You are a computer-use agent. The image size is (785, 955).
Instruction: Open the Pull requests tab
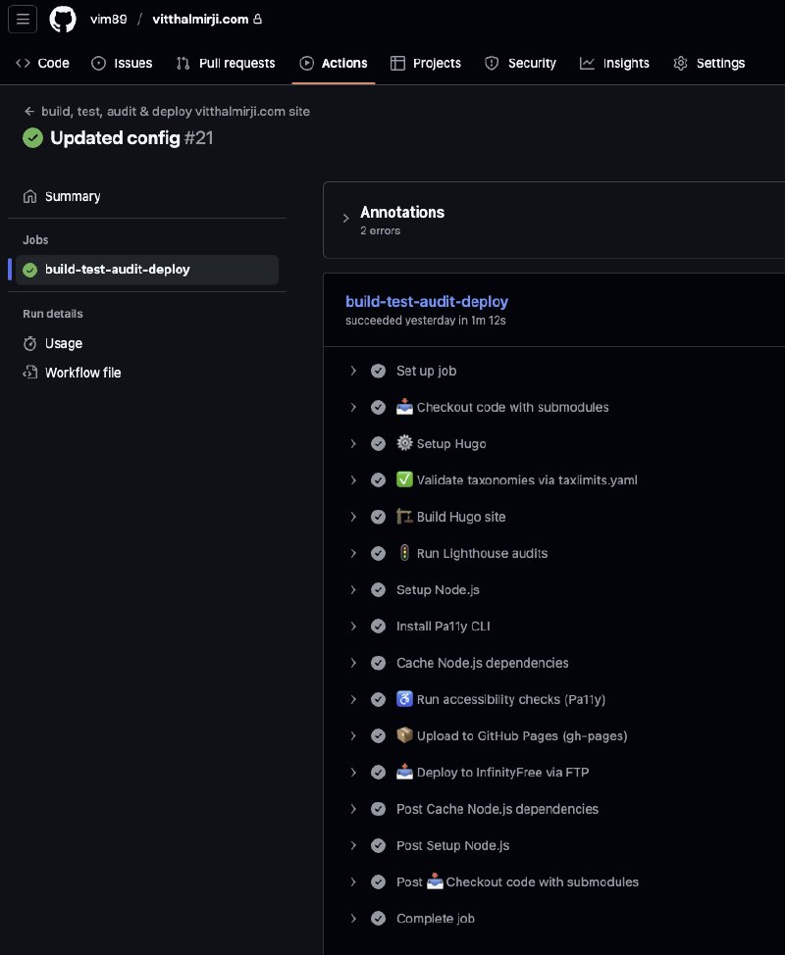[x=226, y=64]
